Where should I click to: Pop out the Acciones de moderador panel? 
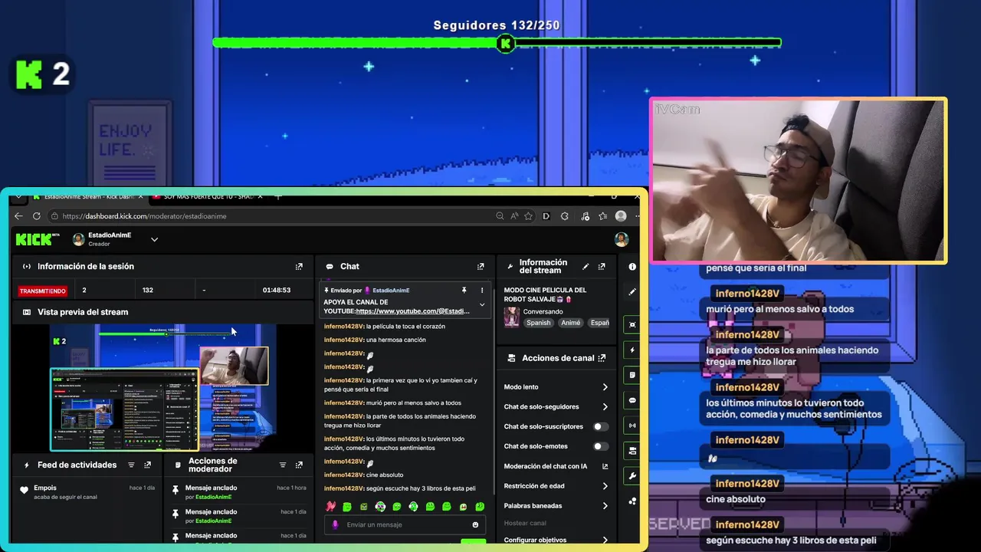tap(299, 465)
